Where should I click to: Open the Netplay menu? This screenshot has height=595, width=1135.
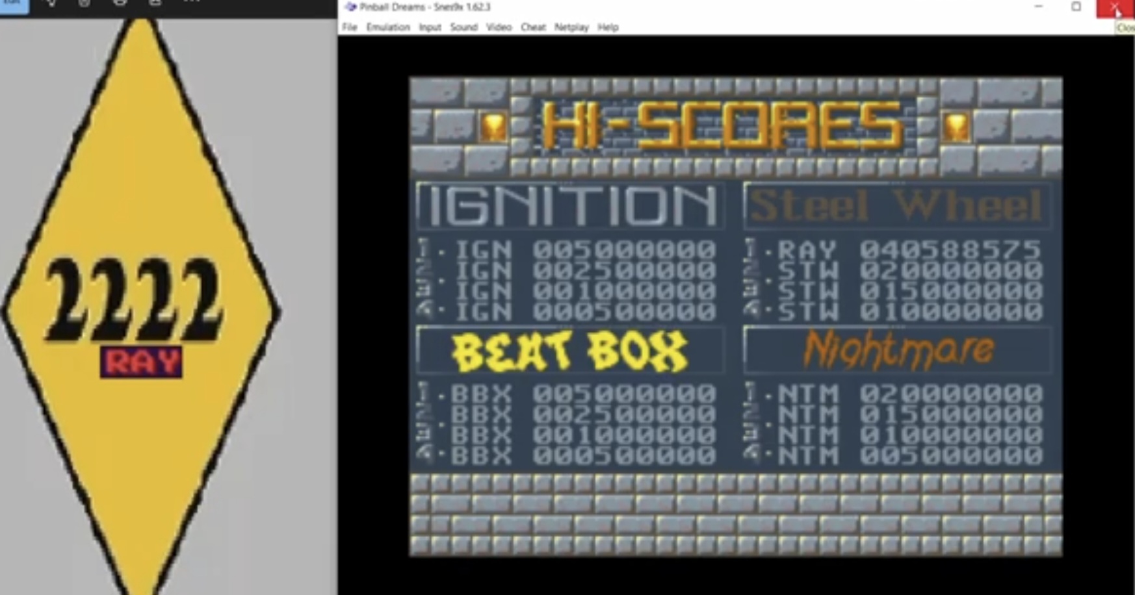click(571, 27)
